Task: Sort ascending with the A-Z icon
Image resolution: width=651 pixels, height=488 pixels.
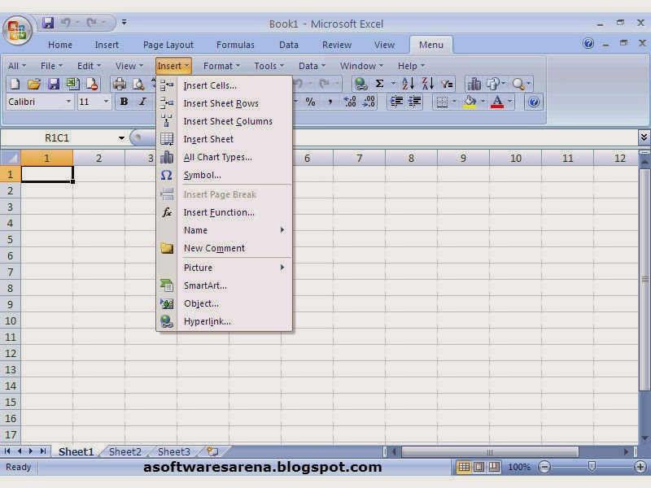Action: click(408, 84)
